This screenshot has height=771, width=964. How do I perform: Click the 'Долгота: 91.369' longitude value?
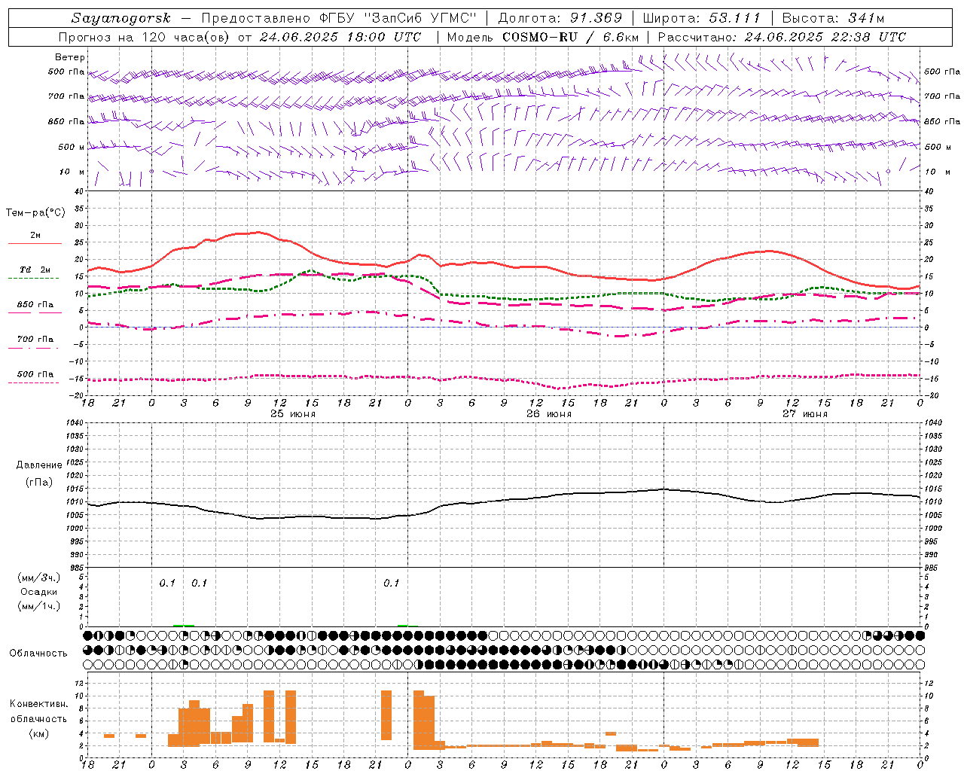click(x=560, y=18)
